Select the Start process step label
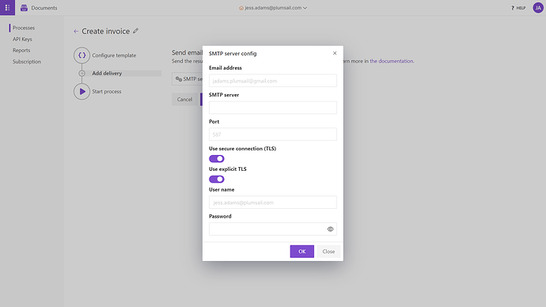 107,92
